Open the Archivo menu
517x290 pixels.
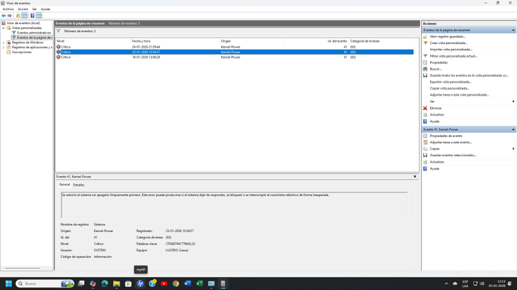click(x=8, y=9)
